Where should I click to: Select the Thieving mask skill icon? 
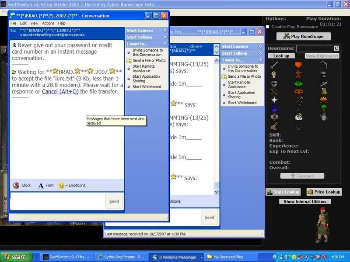298,92
